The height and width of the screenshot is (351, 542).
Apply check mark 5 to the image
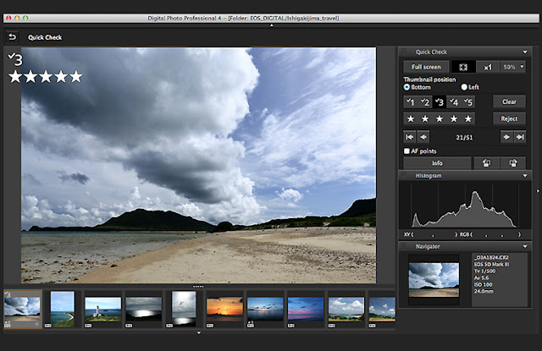tap(469, 101)
